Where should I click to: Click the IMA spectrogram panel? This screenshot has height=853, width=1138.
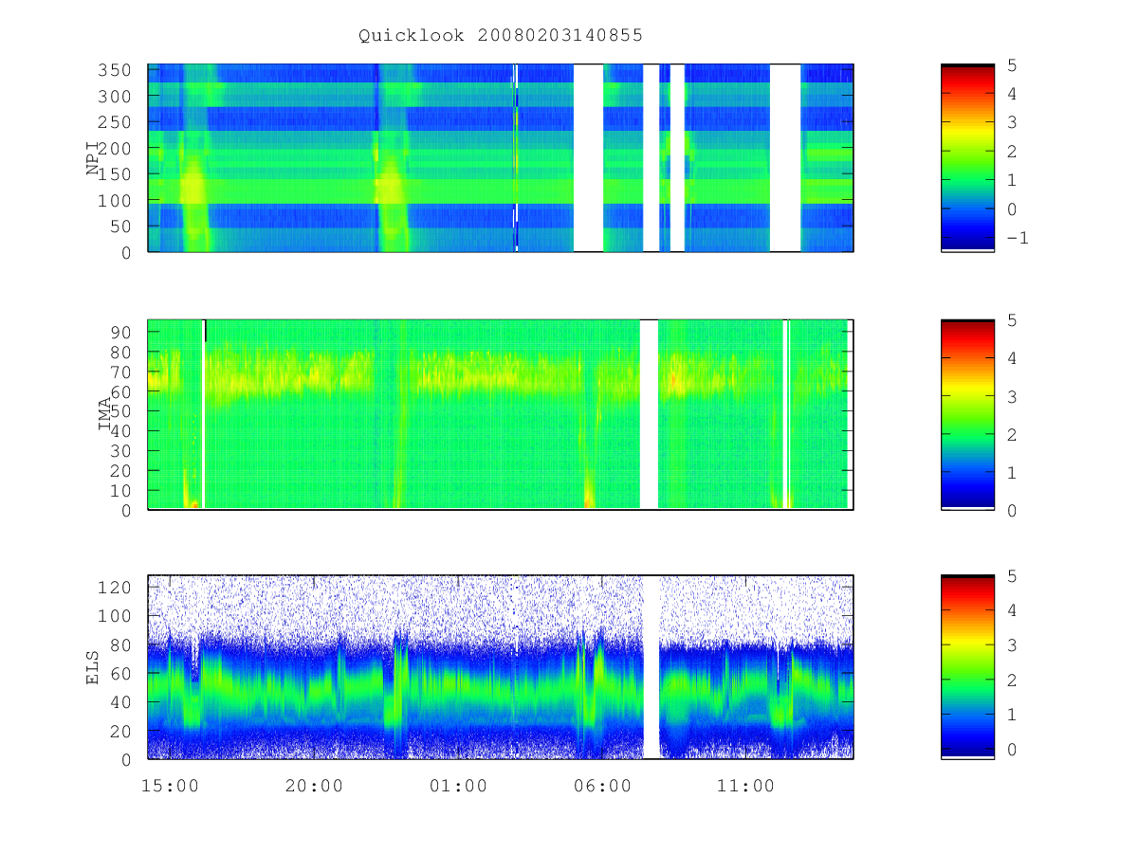click(501, 414)
